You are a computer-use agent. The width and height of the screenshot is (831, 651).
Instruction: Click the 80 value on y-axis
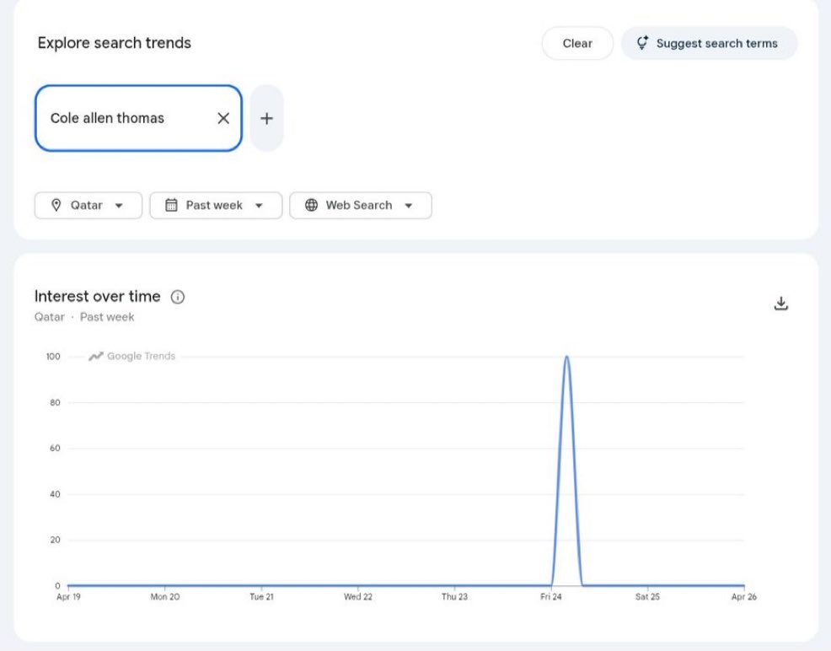55,403
